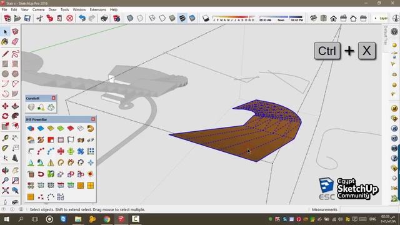Select the Move tool
The image size is (400, 225).
click(x=5, y=106)
